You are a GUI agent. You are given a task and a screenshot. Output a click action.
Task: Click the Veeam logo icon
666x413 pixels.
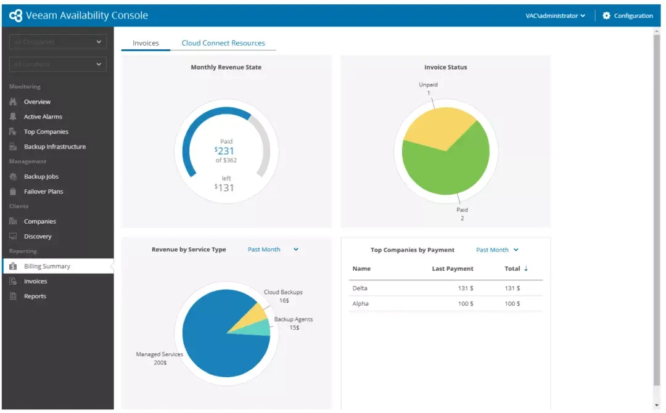pyautogui.click(x=15, y=15)
